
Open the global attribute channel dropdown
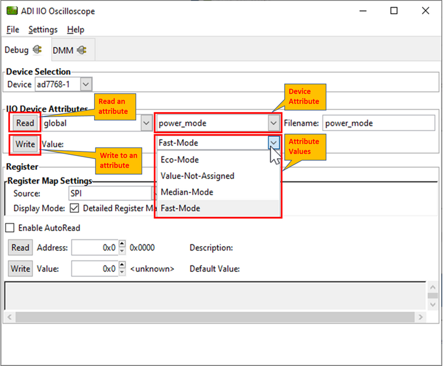[x=146, y=123]
